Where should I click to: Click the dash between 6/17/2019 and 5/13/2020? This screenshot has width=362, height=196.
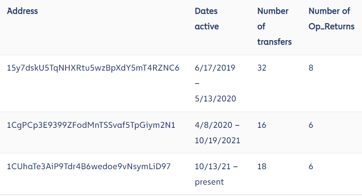[197, 83]
